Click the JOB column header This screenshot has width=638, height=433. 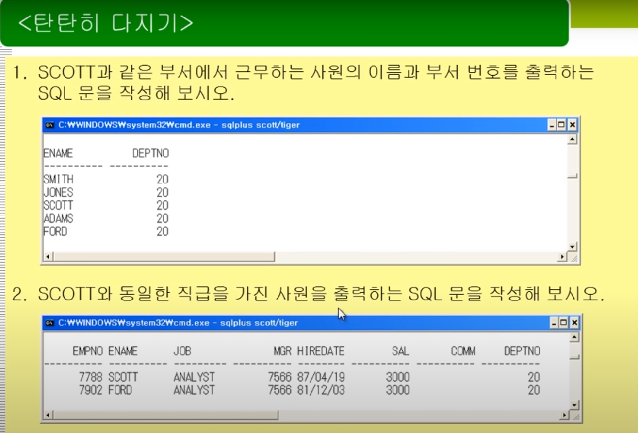[182, 351]
